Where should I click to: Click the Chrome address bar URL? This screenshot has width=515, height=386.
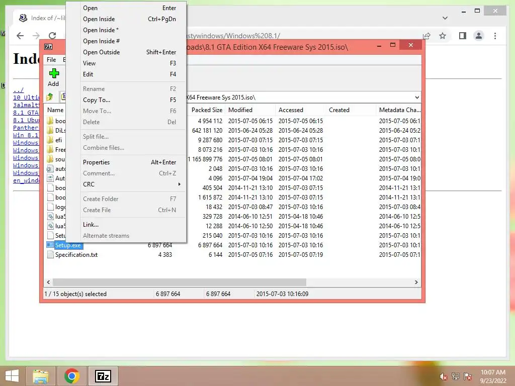(233, 36)
